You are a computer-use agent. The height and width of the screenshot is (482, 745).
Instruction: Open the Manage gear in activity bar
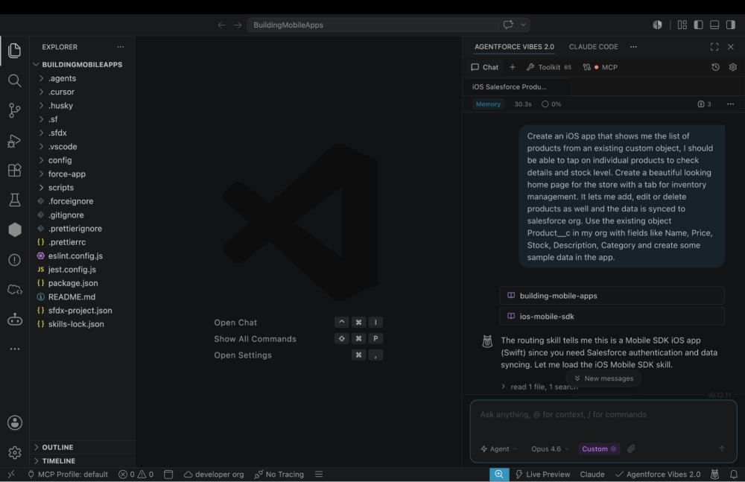[15, 452]
